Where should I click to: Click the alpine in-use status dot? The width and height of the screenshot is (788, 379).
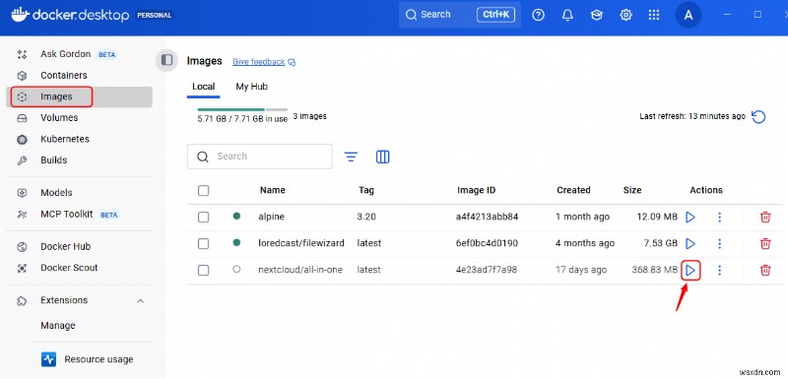tap(236, 216)
